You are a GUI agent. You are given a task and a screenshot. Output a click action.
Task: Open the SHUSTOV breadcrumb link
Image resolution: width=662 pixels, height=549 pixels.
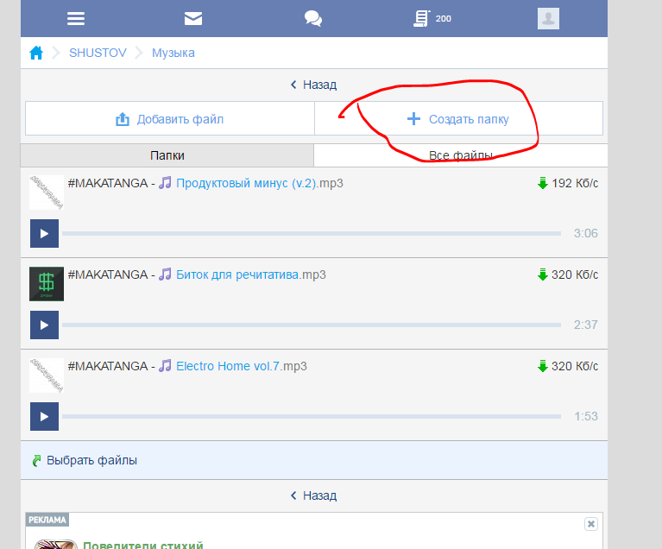pyautogui.click(x=98, y=53)
